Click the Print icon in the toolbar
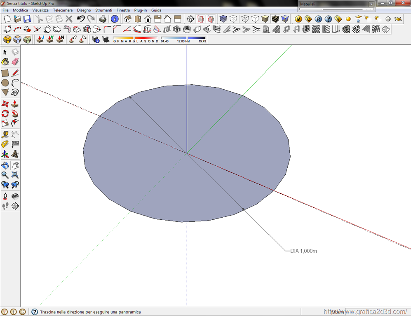The height and width of the screenshot is (316, 411). point(103,19)
